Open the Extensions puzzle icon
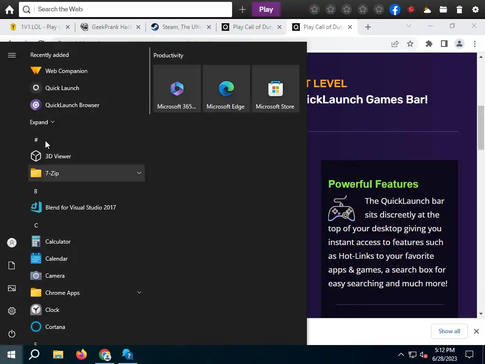 click(429, 44)
